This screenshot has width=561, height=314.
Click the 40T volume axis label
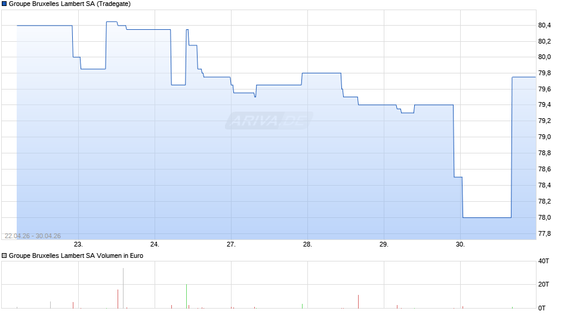544,261
